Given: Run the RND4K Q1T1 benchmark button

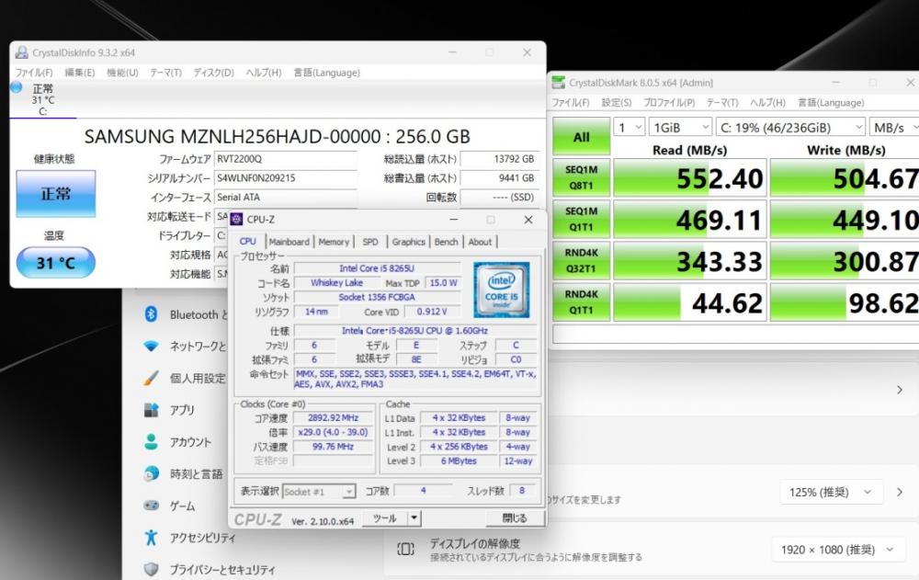Looking at the screenshot, I should (582, 302).
